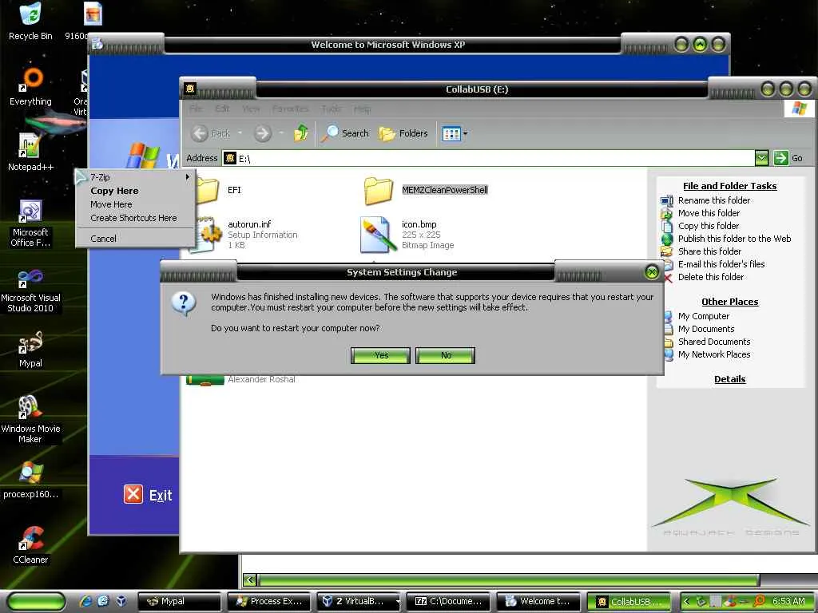This screenshot has height=613, width=818.
Task: Click Yes to restart the computer
Action: pyautogui.click(x=381, y=355)
